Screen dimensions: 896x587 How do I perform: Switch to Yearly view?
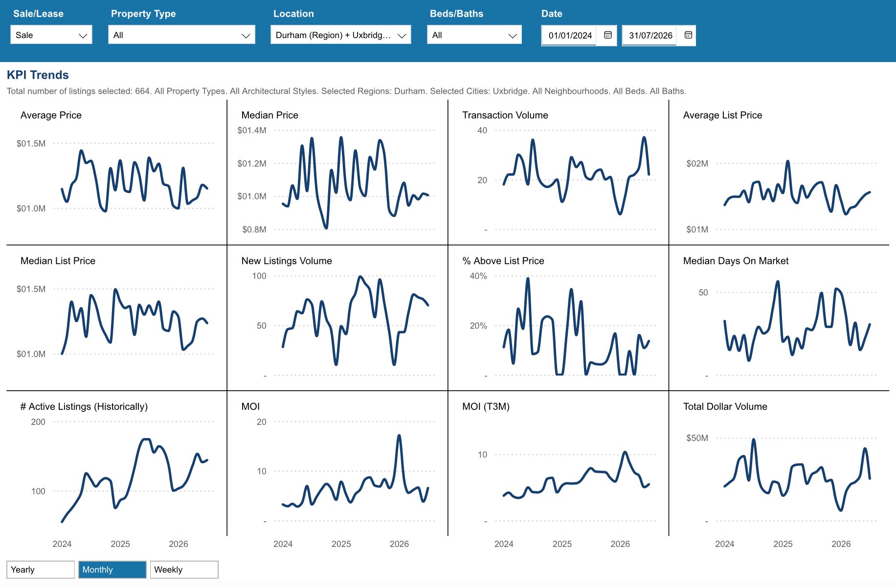(x=41, y=569)
